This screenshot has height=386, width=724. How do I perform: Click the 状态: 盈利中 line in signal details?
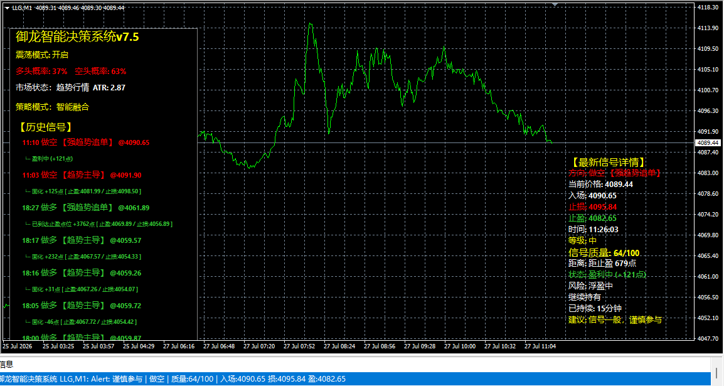click(608, 275)
